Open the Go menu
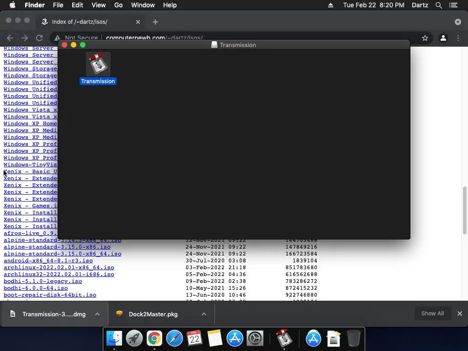 [118, 5]
